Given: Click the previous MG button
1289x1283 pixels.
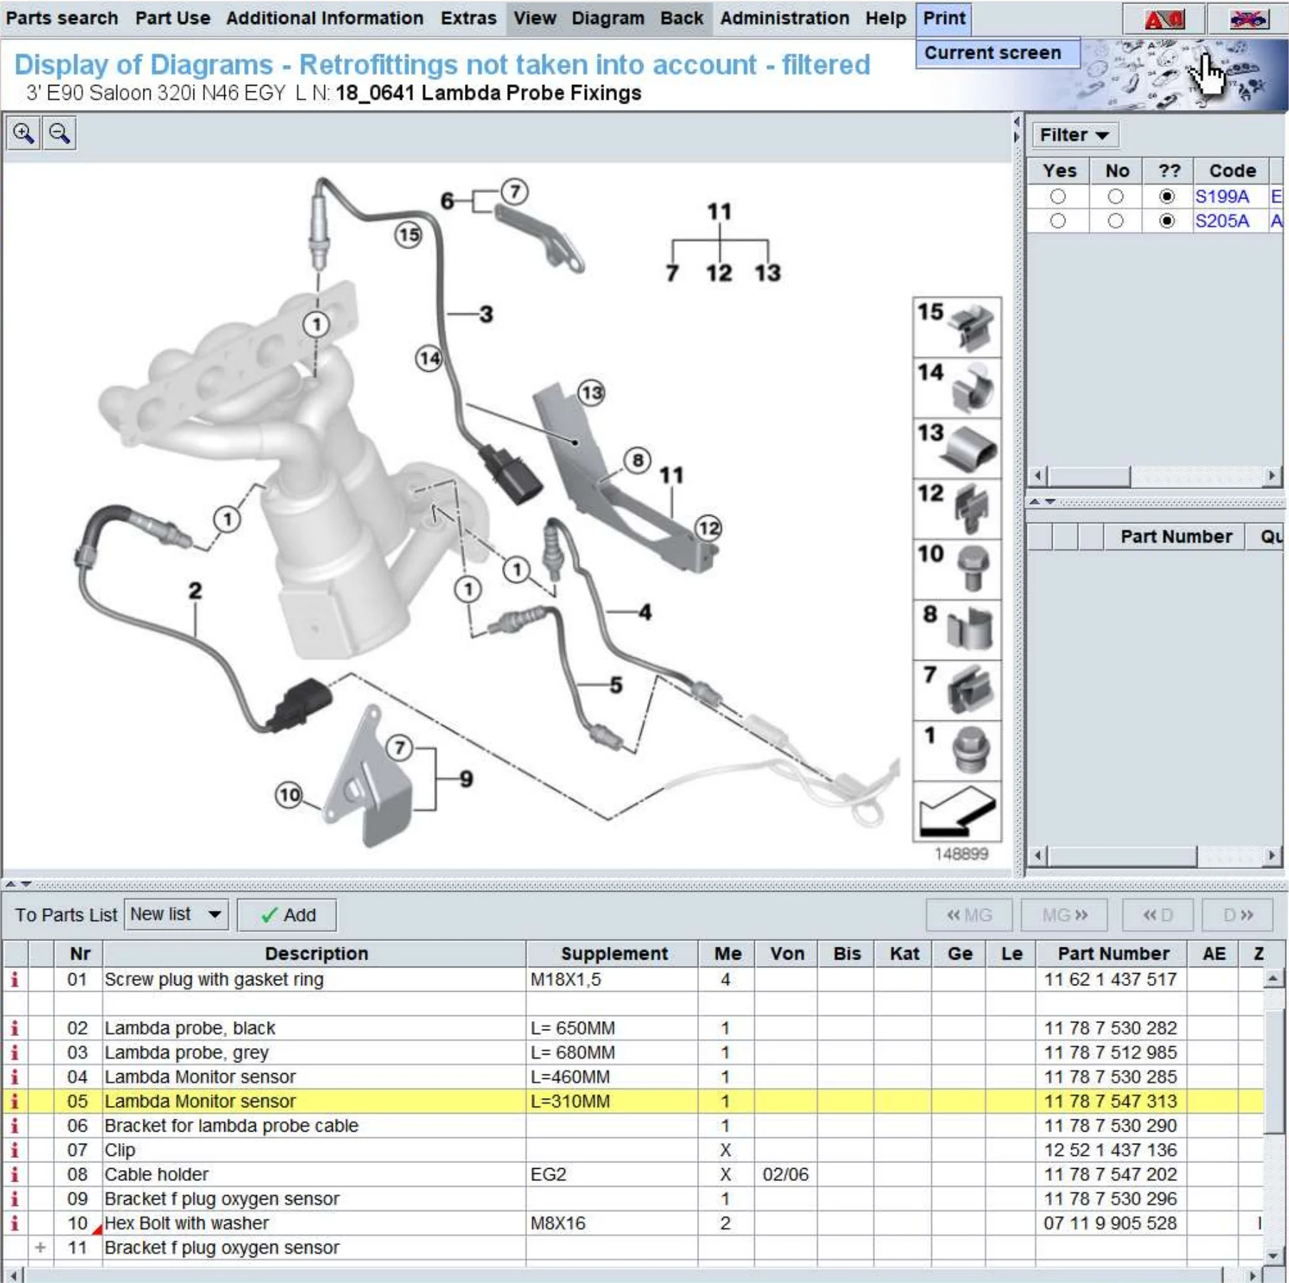Looking at the screenshot, I should click(969, 915).
